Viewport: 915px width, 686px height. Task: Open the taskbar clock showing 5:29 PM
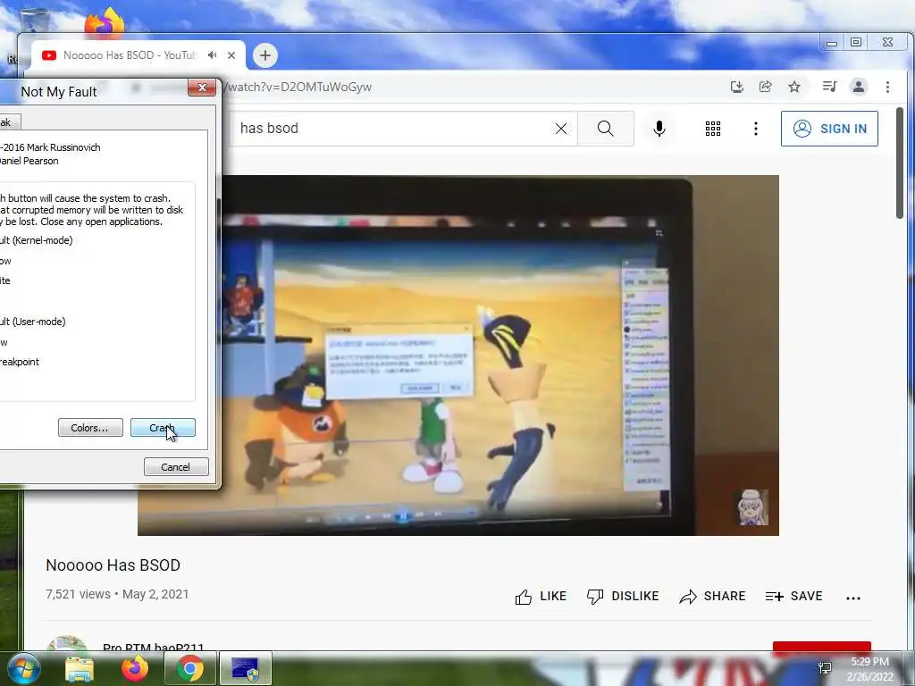pos(869,669)
